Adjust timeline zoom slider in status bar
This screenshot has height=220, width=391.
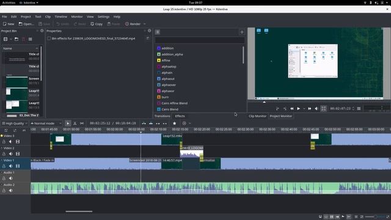375,217
